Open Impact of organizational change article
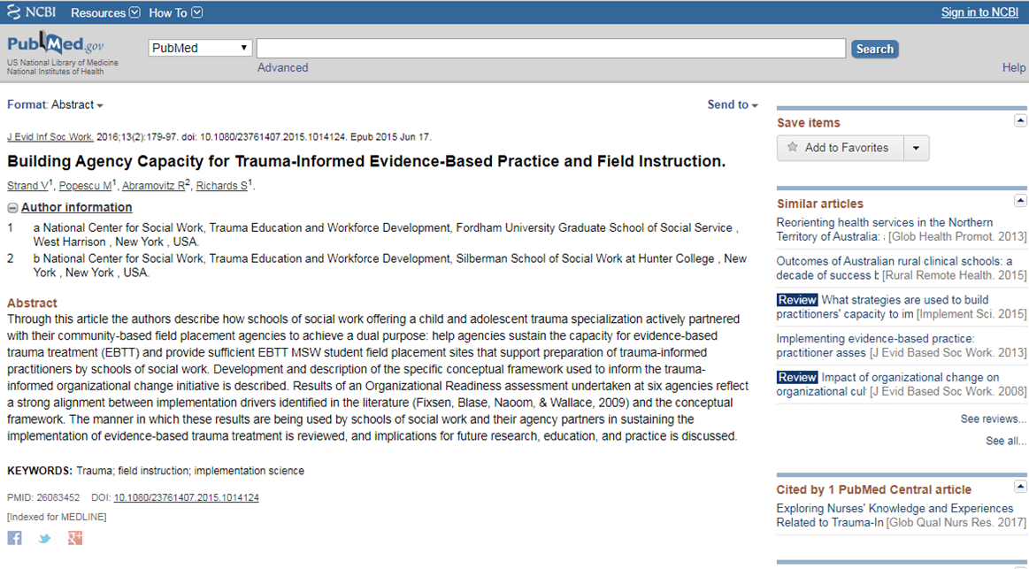This screenshot has height=569, width=1029. 887,384
